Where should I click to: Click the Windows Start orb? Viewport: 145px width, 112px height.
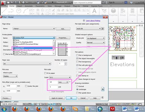(x=4, y=109)
